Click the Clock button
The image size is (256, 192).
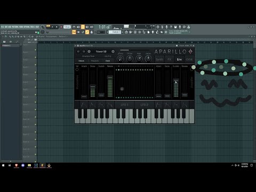[x=108, y=61]
